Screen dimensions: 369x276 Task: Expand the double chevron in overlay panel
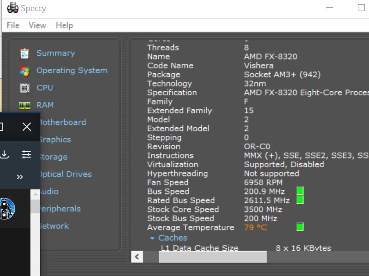(20, 177)
